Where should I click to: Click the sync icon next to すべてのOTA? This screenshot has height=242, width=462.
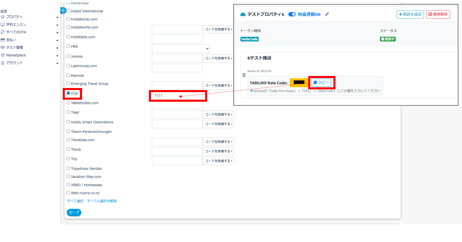[3, 32]
